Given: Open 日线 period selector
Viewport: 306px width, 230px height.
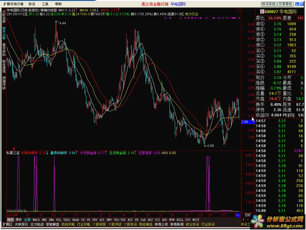Looking at the screenshot, I should [248, 215].
